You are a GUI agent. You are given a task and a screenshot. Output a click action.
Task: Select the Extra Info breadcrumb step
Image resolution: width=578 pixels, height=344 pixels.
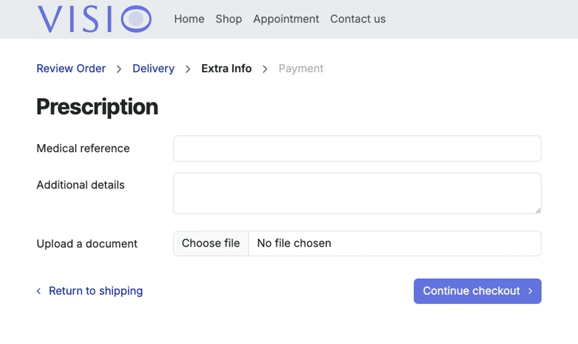click(227, 68)
